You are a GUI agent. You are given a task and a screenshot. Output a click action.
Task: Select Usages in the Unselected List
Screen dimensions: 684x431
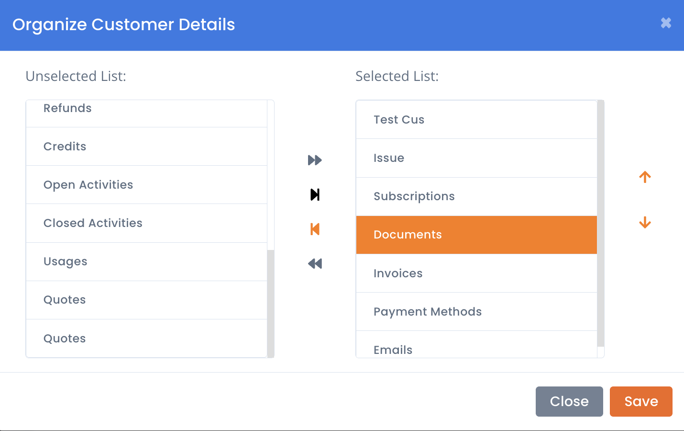[x=146, y=262]
